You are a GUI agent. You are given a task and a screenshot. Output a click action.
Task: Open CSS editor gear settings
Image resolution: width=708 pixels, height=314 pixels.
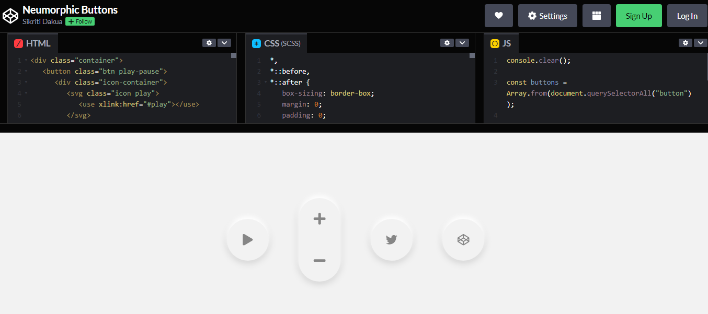(x=447, y=43)
